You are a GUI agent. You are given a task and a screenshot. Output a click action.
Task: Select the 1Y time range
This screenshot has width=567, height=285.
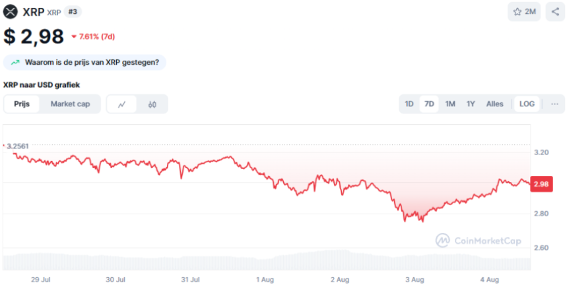pyautogui.click(x=471, y=104)
